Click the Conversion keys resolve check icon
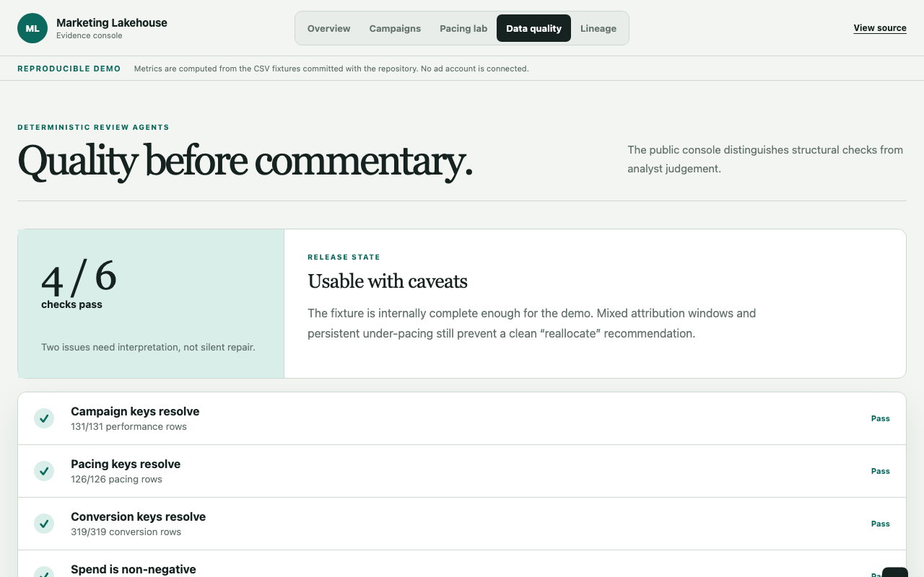The width and height of the screenshot is (924, 577). (44, 524)
